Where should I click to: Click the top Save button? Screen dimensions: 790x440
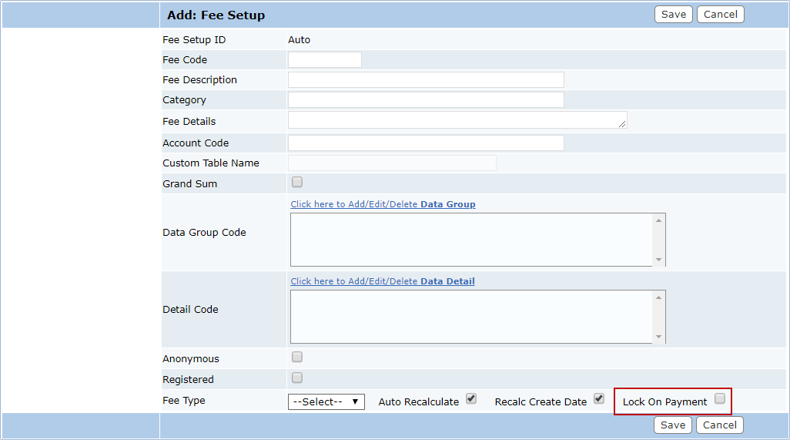pyautogui.click(x=673, y=15)
